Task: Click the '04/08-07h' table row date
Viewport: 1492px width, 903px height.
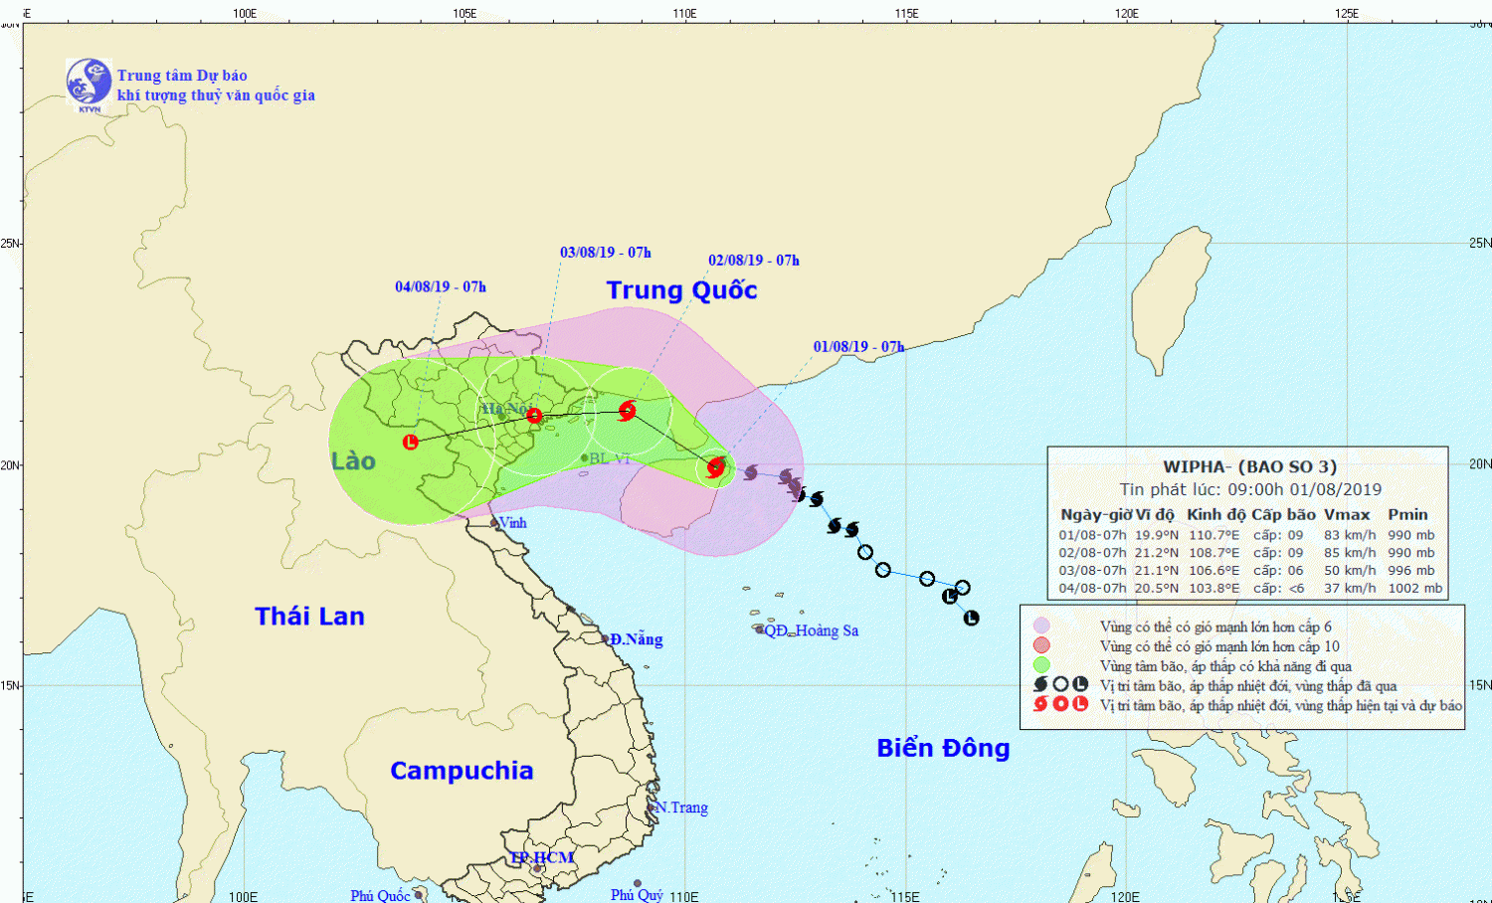Action: click(x=1092, y=589)
